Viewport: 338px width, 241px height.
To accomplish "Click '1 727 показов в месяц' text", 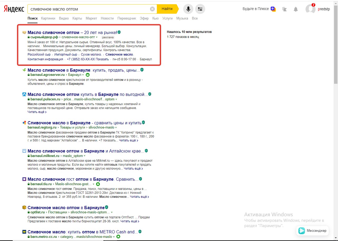I will [183, 37].
